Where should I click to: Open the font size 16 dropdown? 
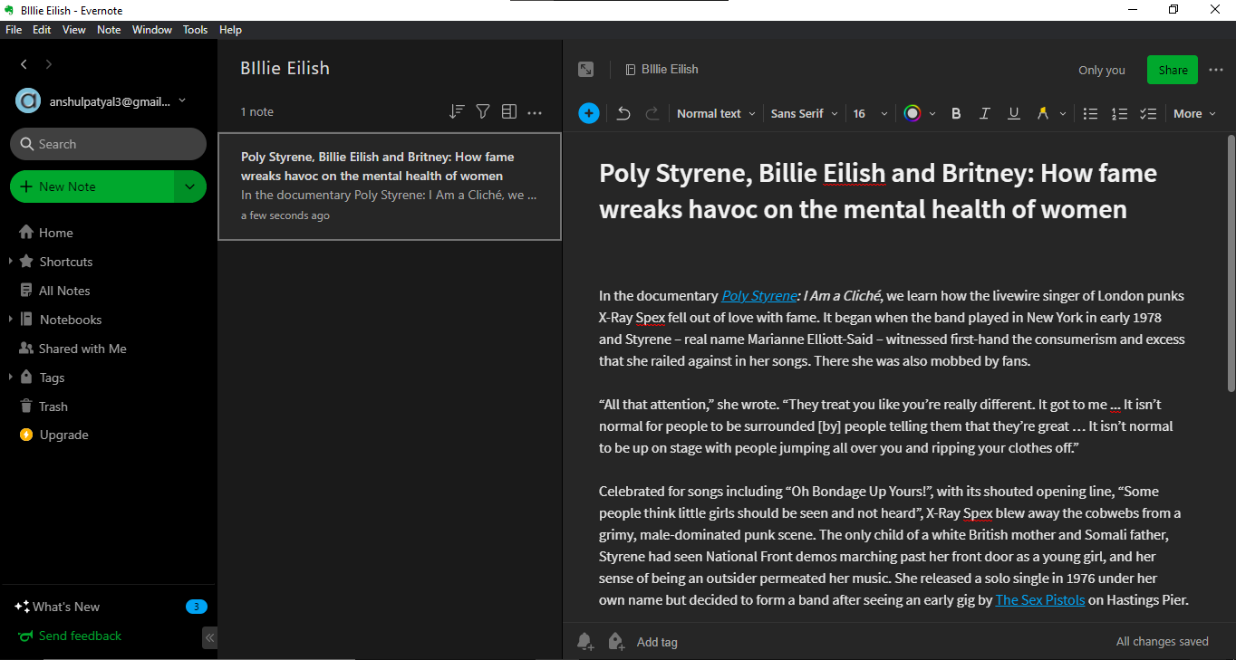click(870, 113)
